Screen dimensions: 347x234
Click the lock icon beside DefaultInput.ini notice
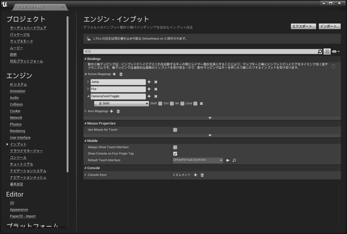tap(88, 39)
